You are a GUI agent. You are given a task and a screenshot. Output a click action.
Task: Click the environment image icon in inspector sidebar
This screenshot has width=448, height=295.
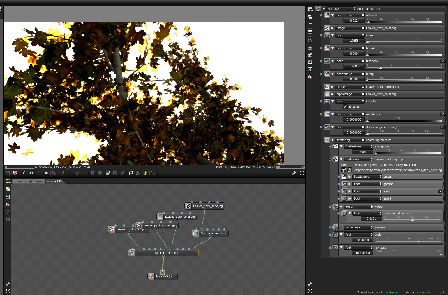[x=310, y=32]
